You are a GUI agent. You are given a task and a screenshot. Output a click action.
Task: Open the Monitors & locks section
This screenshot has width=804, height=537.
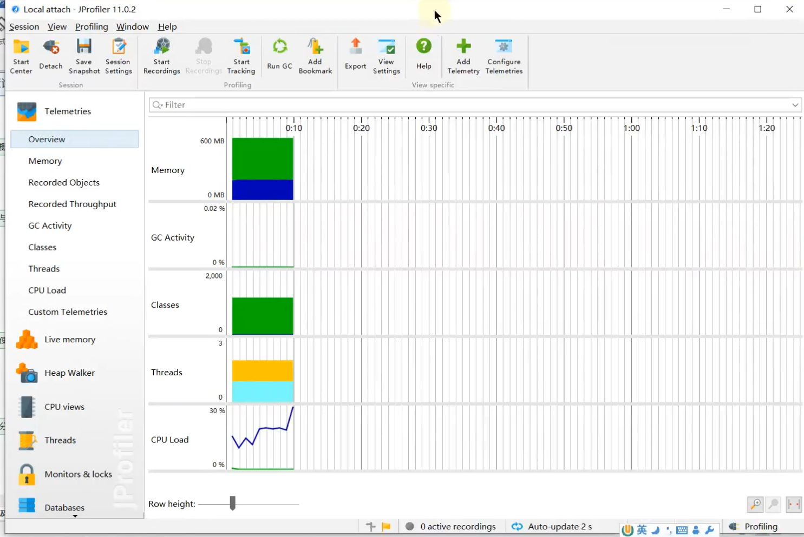click(78, 474)
